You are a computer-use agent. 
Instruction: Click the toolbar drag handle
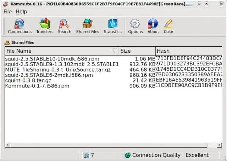pyautogui.click(x=4, y=26)
